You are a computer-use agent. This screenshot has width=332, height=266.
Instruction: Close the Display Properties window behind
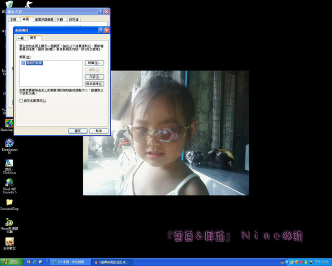(106, 12)
